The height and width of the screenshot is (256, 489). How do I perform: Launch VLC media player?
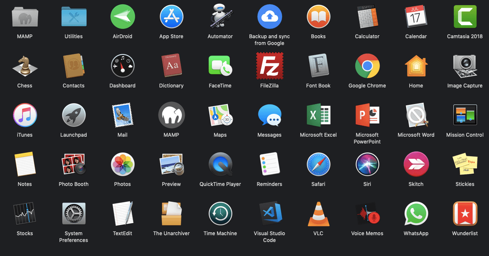[318, 214]
